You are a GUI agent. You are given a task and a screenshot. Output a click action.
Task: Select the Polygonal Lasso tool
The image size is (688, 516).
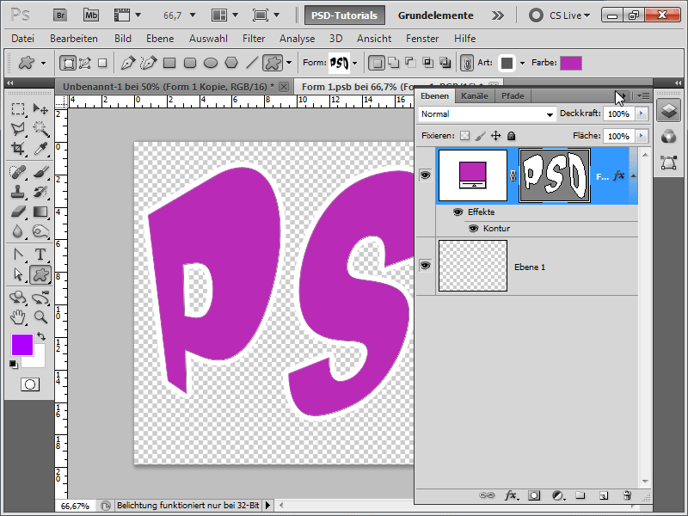[x=17, y=128]
